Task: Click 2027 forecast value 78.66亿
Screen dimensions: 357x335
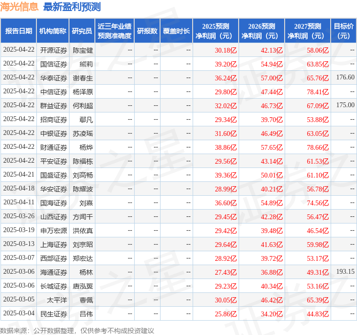Action: pos(318,147)
